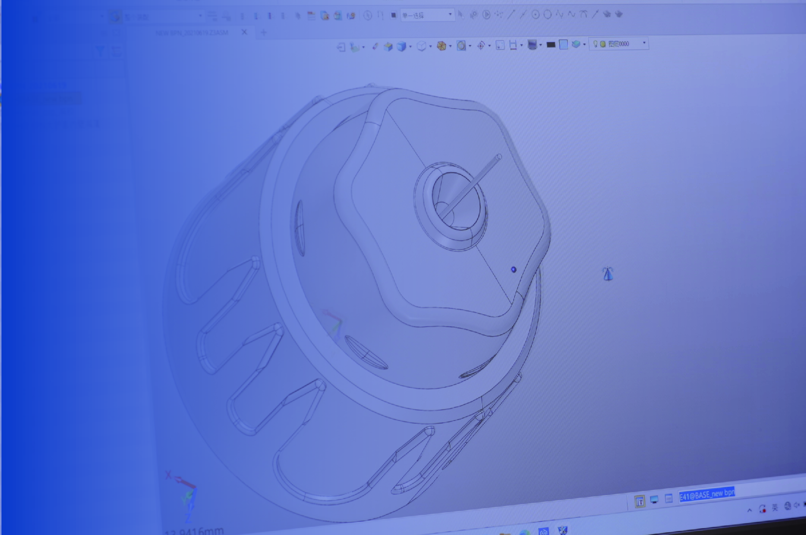806x535 pixels.
Task: Click the black background color swatch
Action: pyautogui.click(x=551, y=45)
